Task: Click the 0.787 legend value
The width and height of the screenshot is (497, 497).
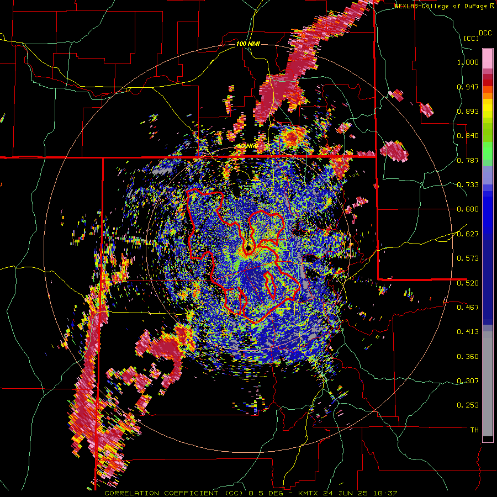Action: (x=468, y=160)
